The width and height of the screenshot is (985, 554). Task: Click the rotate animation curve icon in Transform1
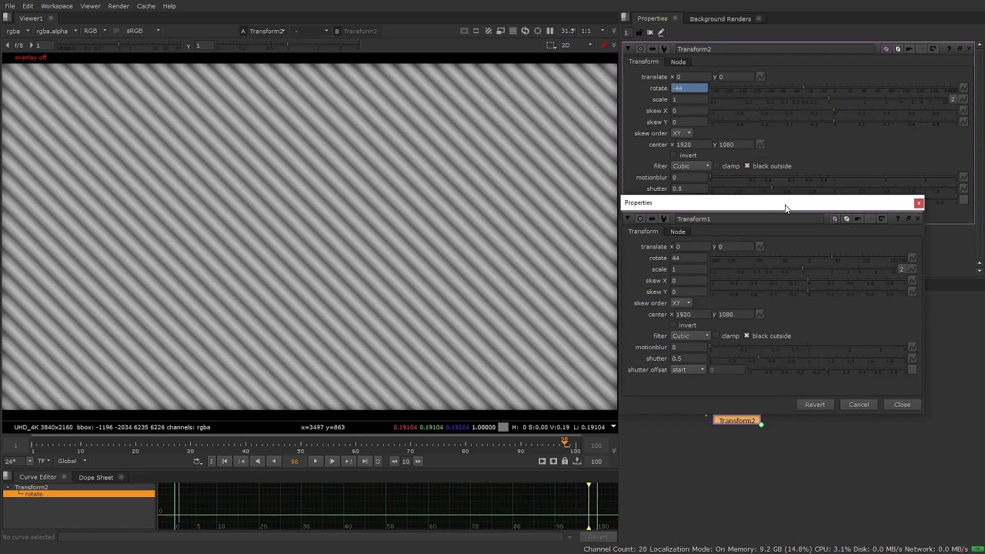(912, 258)
